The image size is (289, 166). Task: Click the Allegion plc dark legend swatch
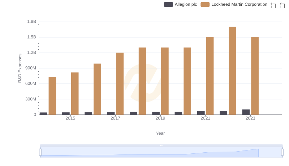click(168, 4)
